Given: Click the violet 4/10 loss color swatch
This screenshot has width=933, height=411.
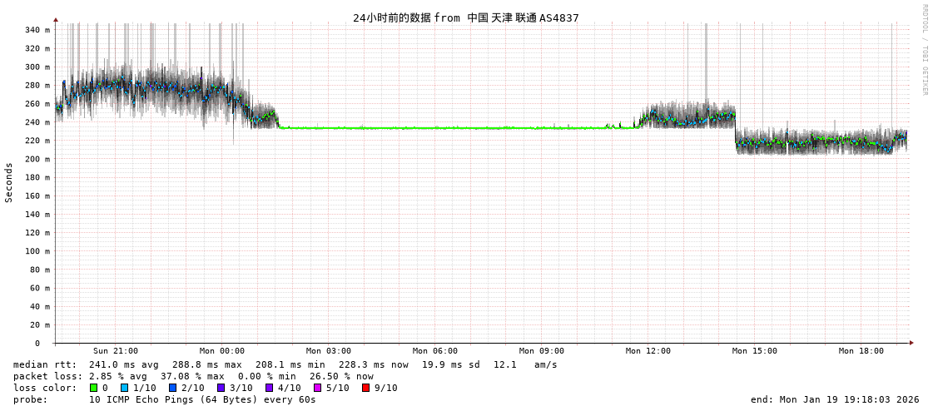Looking at the screenshot, I should [x=270, y=388].
